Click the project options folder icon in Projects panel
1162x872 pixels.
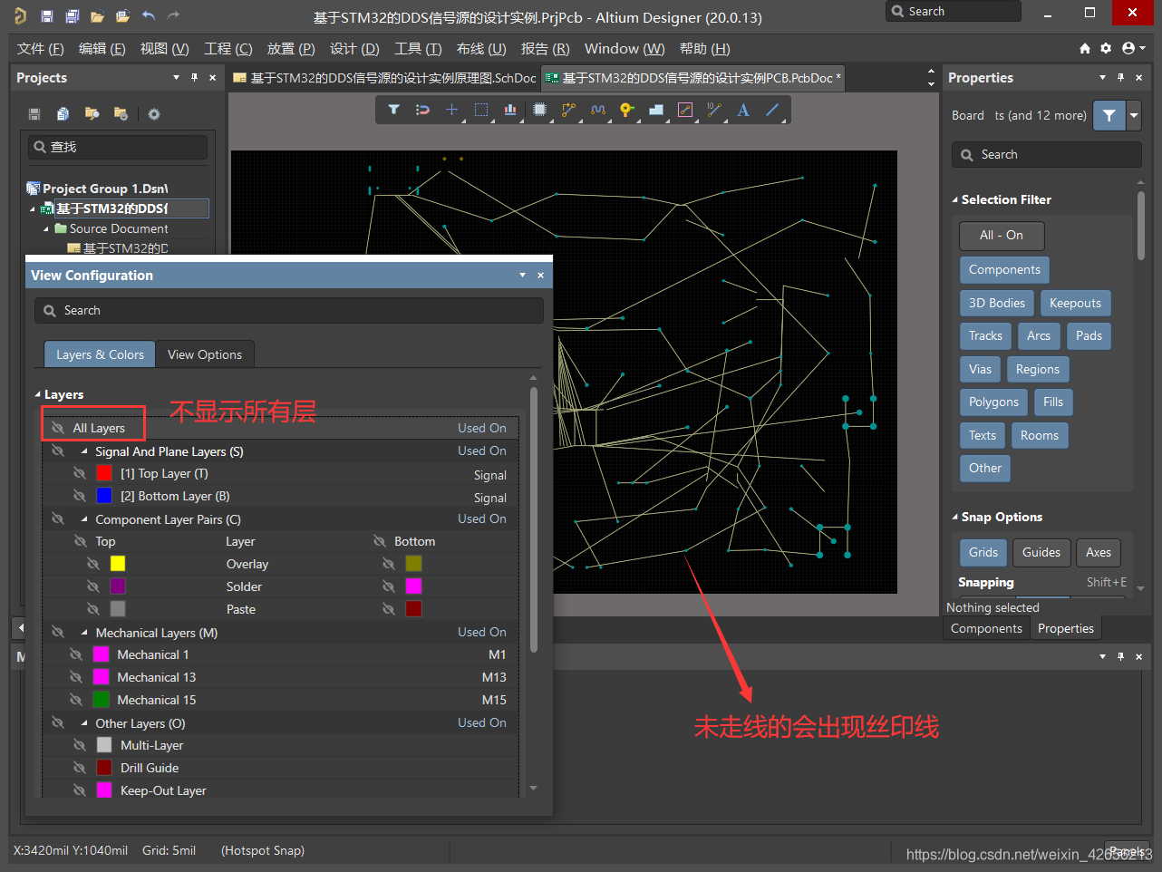pos(121,113)
